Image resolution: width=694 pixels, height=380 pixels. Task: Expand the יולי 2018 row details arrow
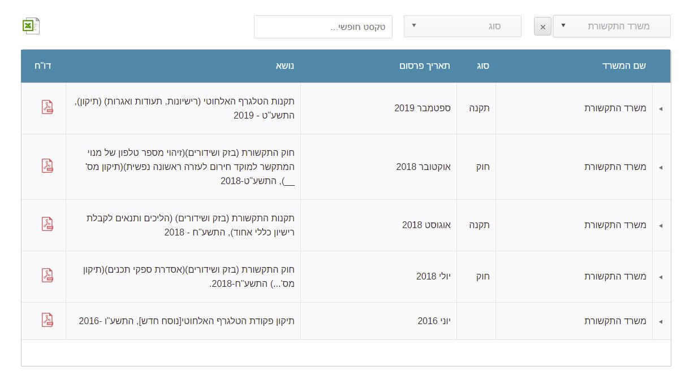tap(661, 277)
